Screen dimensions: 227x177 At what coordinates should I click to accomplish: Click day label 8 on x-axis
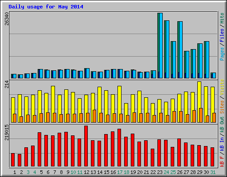[61, 172]
